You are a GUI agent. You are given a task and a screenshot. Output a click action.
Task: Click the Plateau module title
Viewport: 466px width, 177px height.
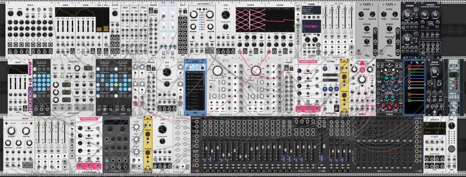point(389,61)
